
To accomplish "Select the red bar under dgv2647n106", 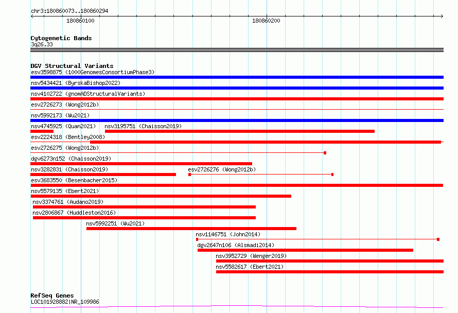I will coord(306,250).
